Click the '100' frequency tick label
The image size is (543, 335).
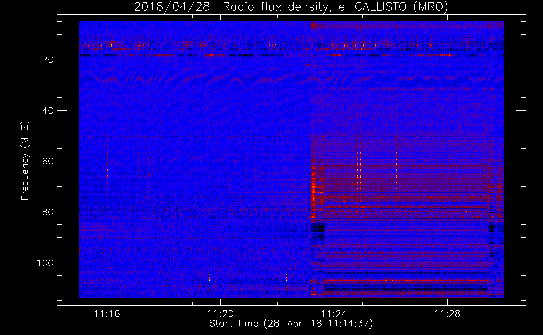(45, 263)
